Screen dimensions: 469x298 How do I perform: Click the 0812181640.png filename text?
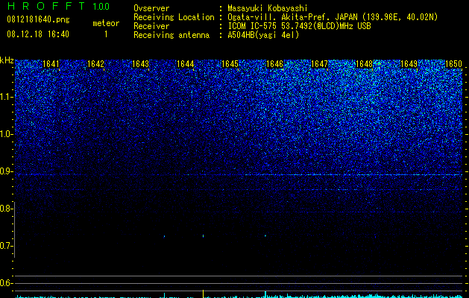point(38,19)
